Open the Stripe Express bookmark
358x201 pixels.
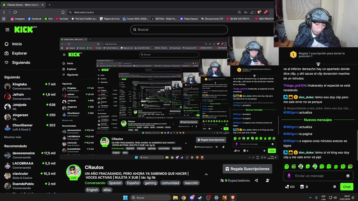pos(189,19)
